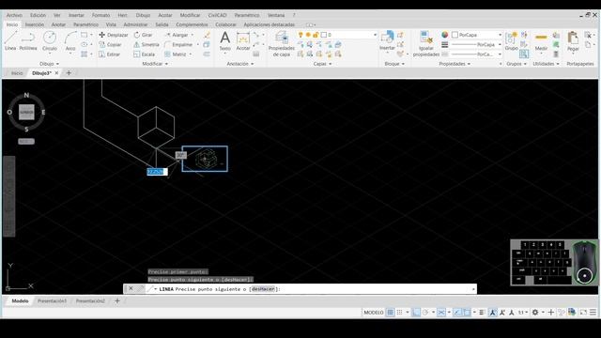The height and width of the screenshot is (338, 601).
Task: Click the Desplazar (move) tool
Action: coord(114,35)
